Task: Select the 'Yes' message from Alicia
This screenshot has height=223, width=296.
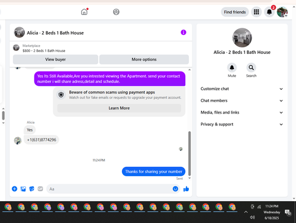Action: coord(30,130)
